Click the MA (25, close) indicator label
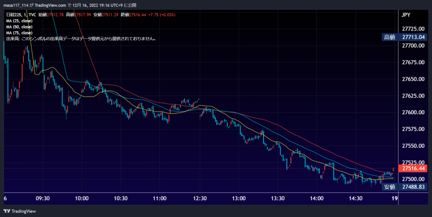The height and width of the screenshot is (217, 432). coord(19,21)
